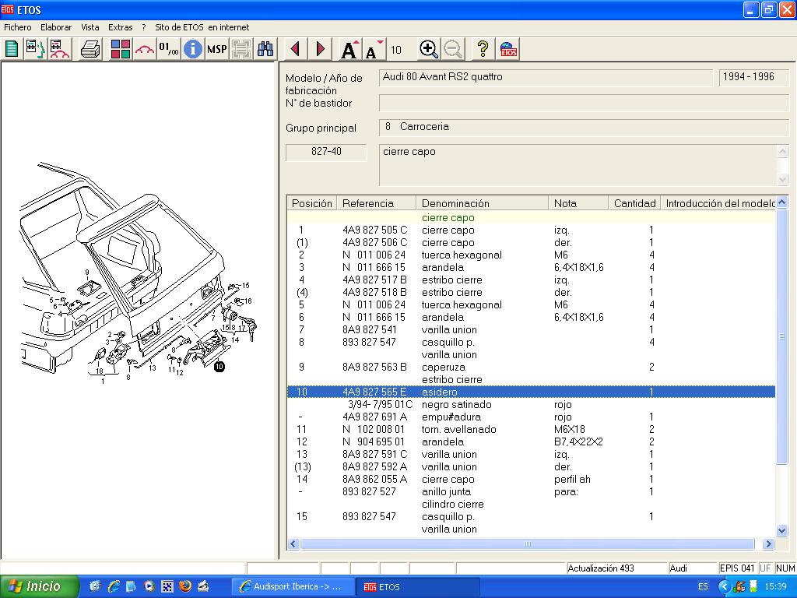Screen dimensions: 797x598
Task: Click the green document icon in toolbar
Action: click(x=12, y=49)
